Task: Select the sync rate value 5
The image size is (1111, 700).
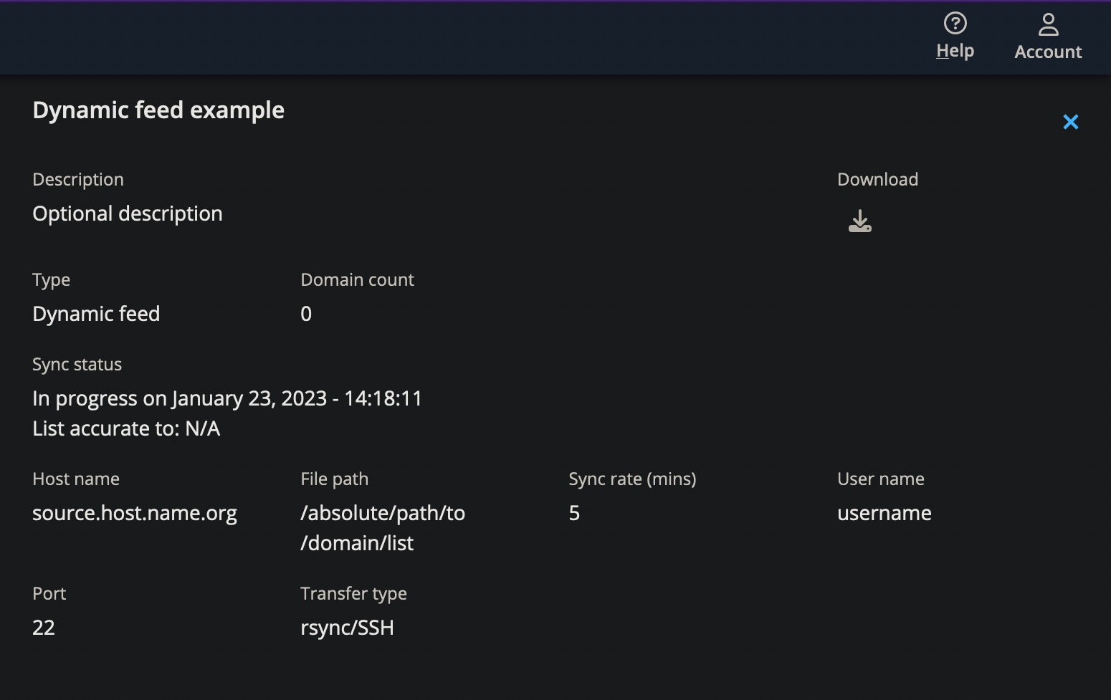Action: click(574, 513)
